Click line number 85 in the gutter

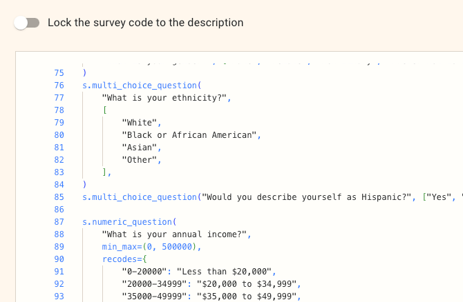pyautogui.click(x=59, y=197)
